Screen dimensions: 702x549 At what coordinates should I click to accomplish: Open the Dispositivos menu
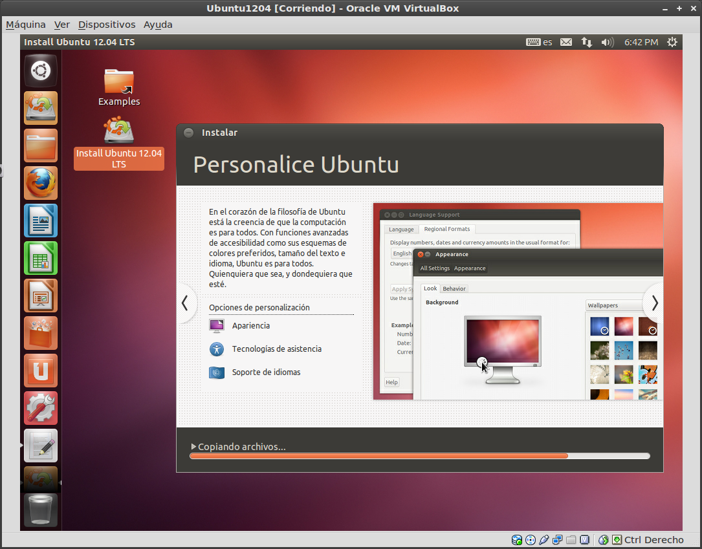point(107,25)
